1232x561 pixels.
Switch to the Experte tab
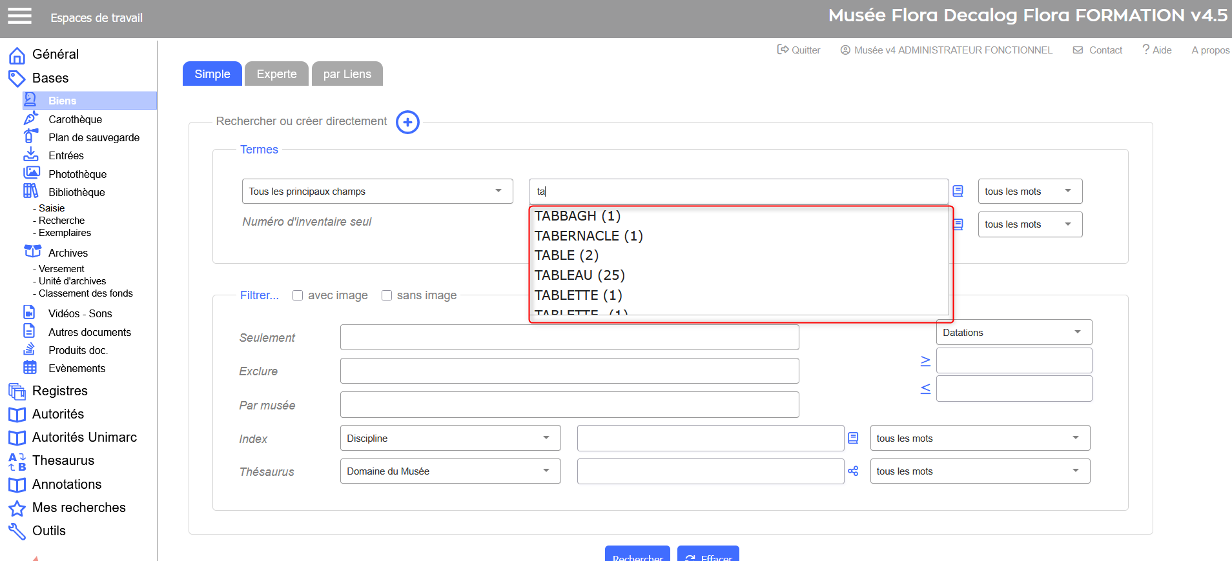coord(276,74)
